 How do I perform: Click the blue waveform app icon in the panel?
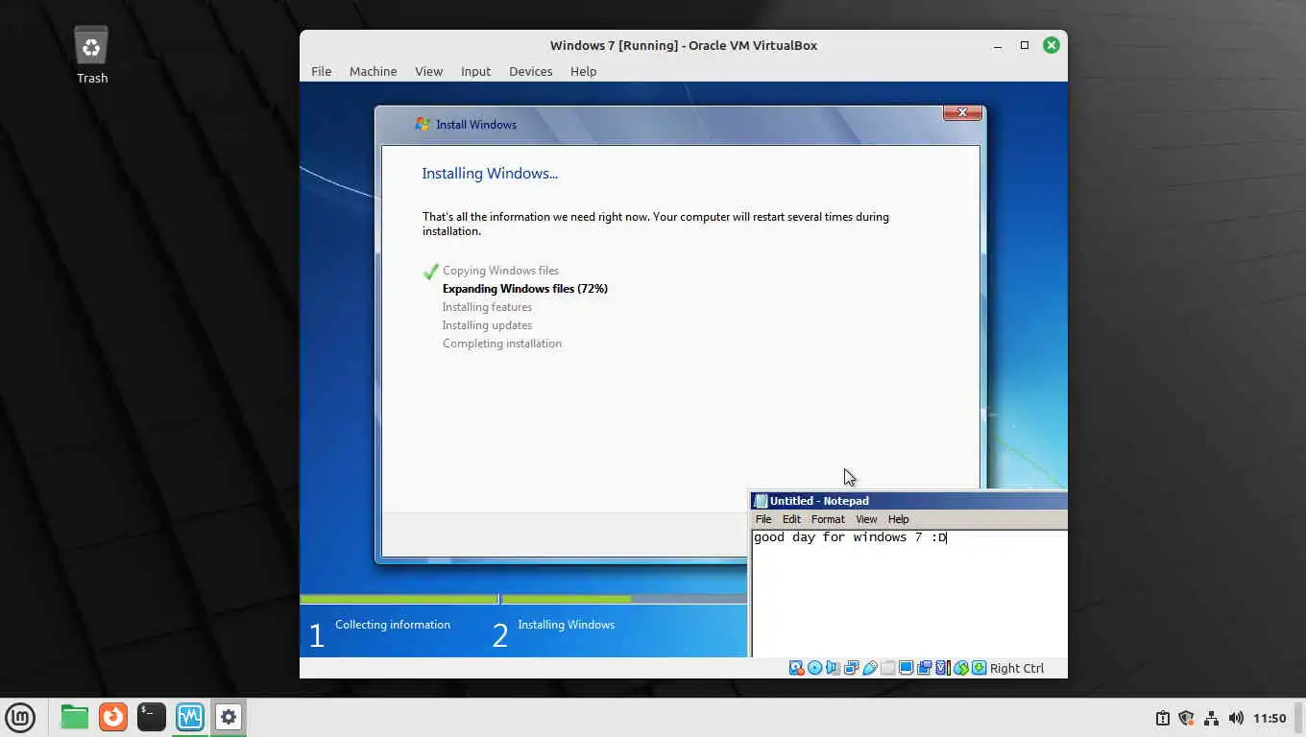coord(190,717)
